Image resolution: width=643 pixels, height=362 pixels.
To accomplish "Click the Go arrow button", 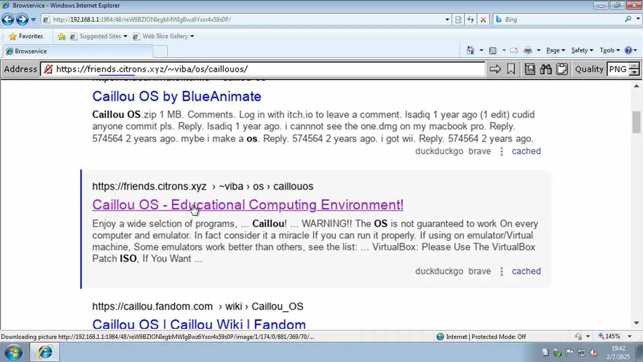I will (x=495, y=69).
